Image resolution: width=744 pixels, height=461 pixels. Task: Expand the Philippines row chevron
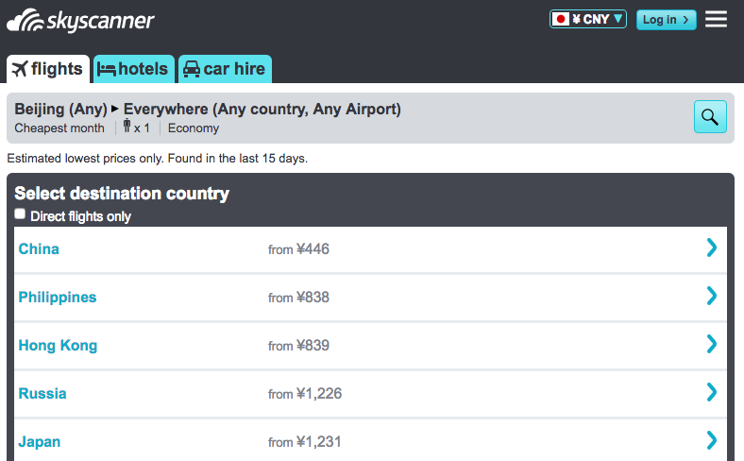712,296
